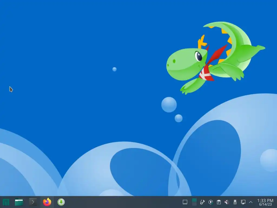Open the system updates tray icon
This screenshot has width=277, height=208.
pos(210,202)
